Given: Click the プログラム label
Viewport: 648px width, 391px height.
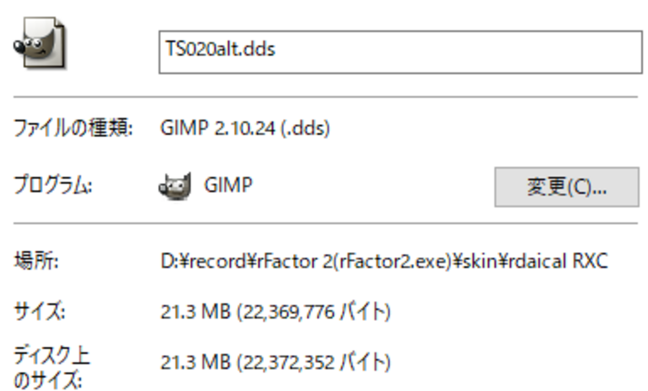Looking at the screenshot, I should pos(52,186).
